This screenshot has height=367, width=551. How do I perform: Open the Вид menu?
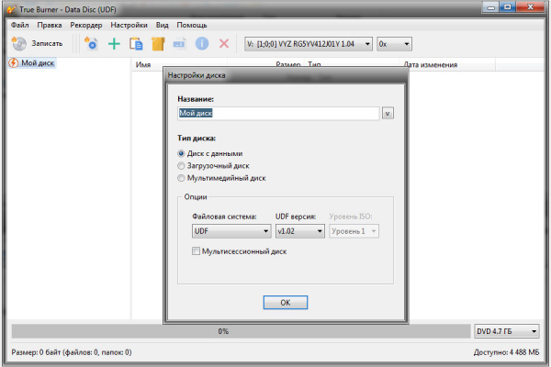click(x=162, y=26)
